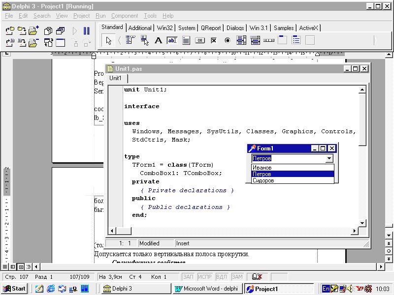This screenshot has height=295, width=394.
Task: Open the Tools menu
Action: pos(150,16)
